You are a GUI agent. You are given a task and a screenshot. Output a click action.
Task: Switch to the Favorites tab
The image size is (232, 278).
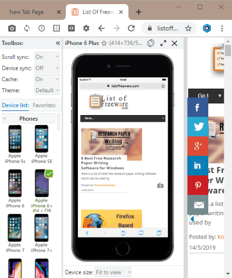click(x=44, y=105)
